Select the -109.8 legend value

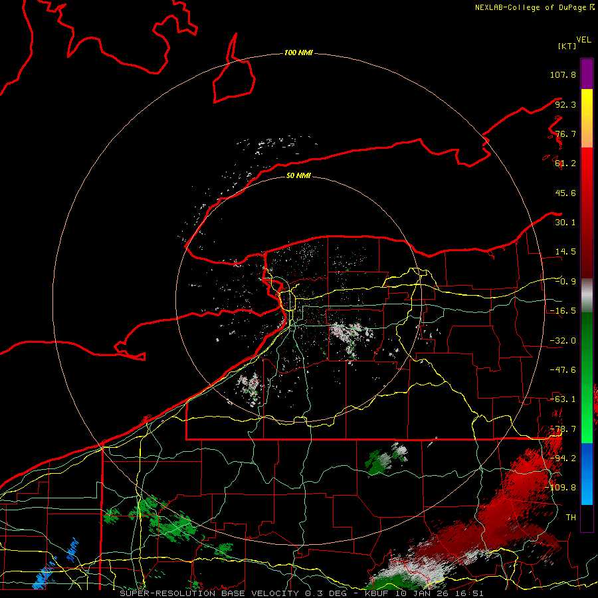pos(561,488)
